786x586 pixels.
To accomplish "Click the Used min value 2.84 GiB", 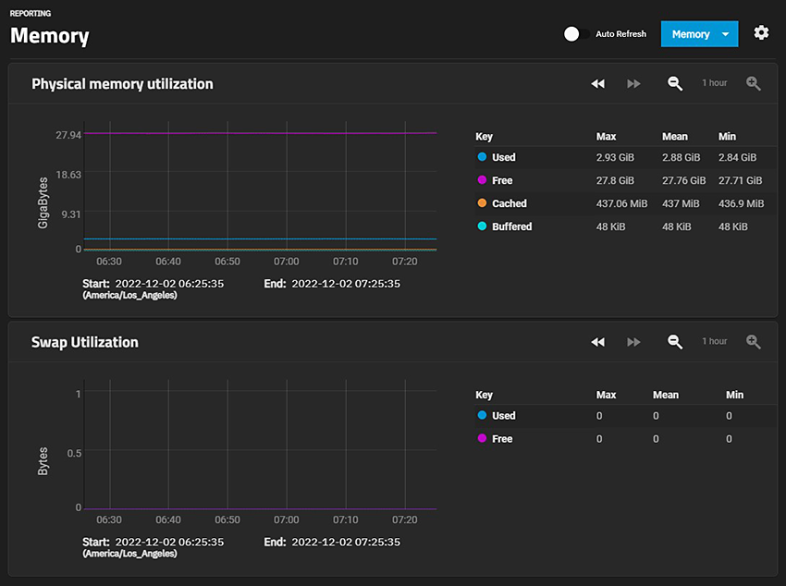I will click(x=737, y=157).
